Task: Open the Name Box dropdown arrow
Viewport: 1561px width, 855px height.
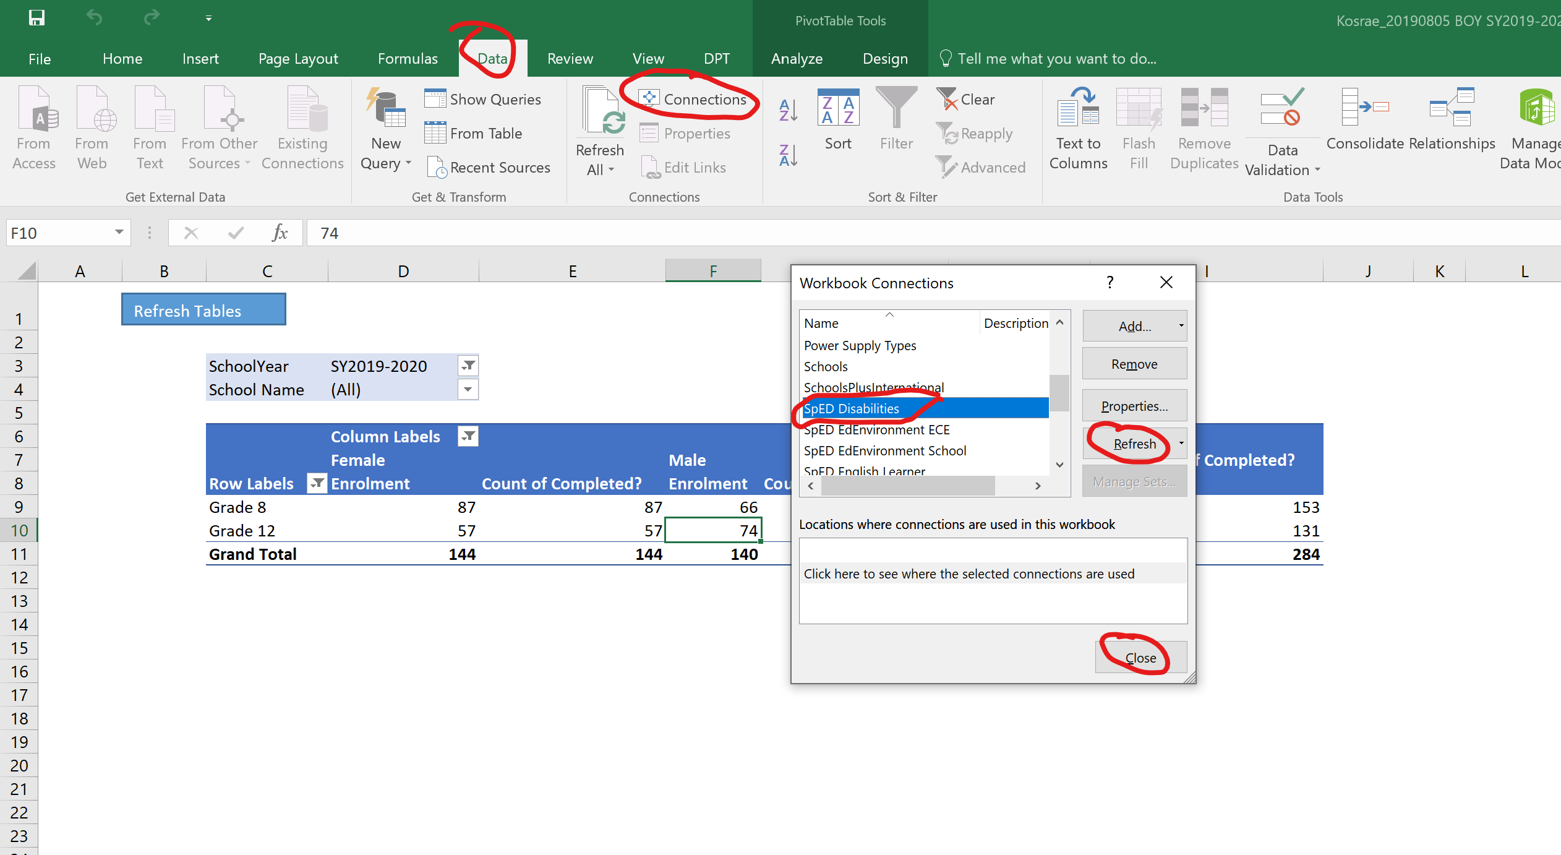Action: tap(119, 233)
